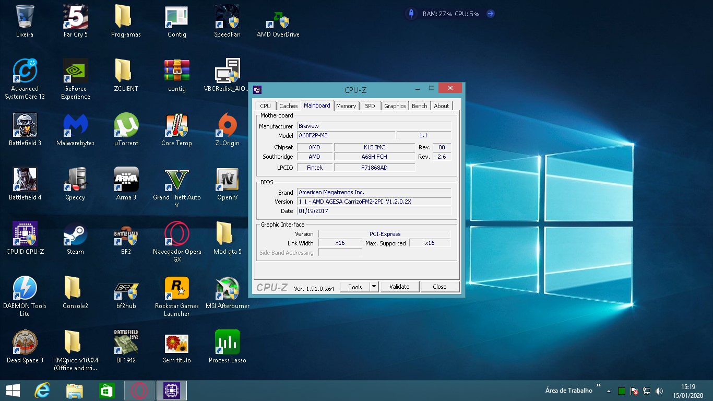Click the BIOS version value field

tap(374, 202)
